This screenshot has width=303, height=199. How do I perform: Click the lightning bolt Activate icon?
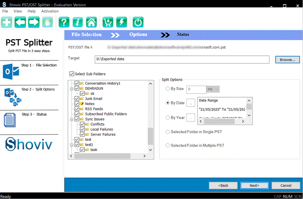121,22
